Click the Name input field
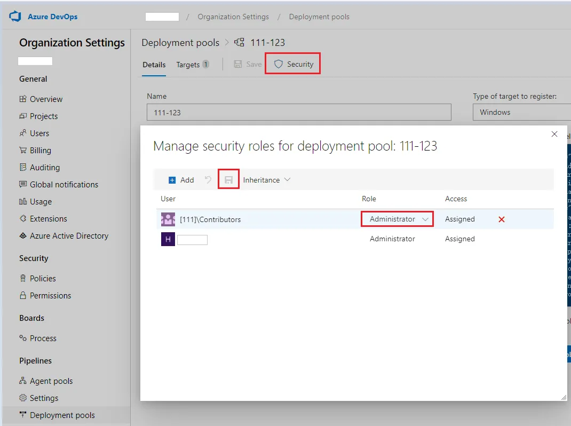Screen dimensions: 571x426 (299, 112)
